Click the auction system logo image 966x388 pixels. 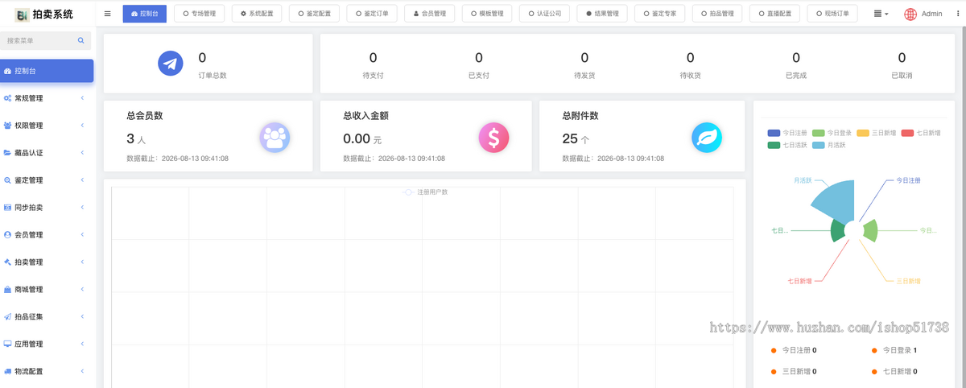(22, 14)
